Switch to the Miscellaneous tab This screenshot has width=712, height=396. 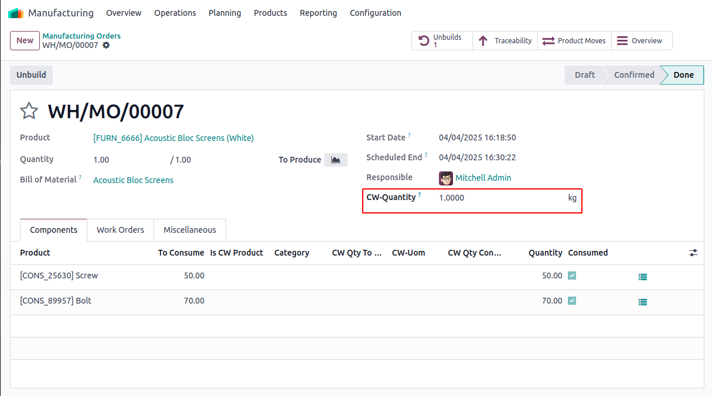point(189,230)
